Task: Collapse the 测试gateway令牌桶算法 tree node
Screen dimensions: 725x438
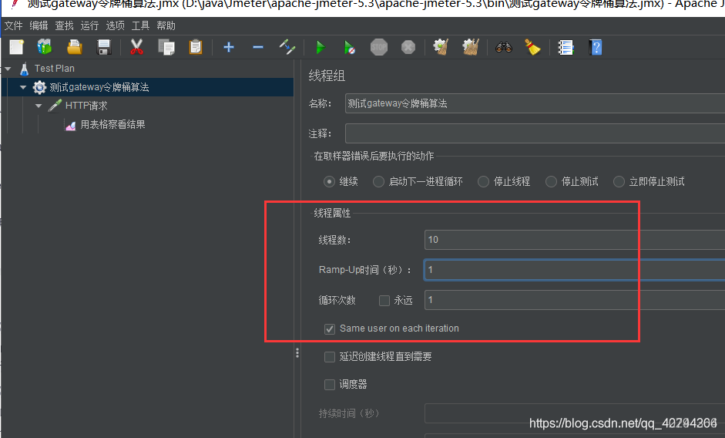Action: [23, 87]
